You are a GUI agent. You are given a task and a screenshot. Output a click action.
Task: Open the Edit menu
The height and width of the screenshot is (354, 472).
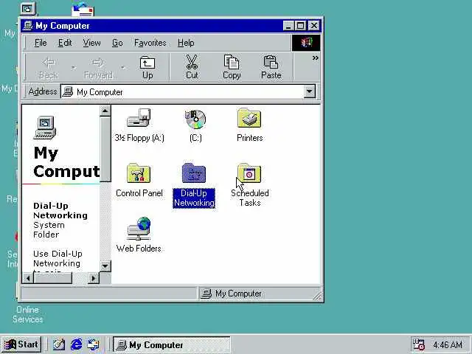coord(65,43)
